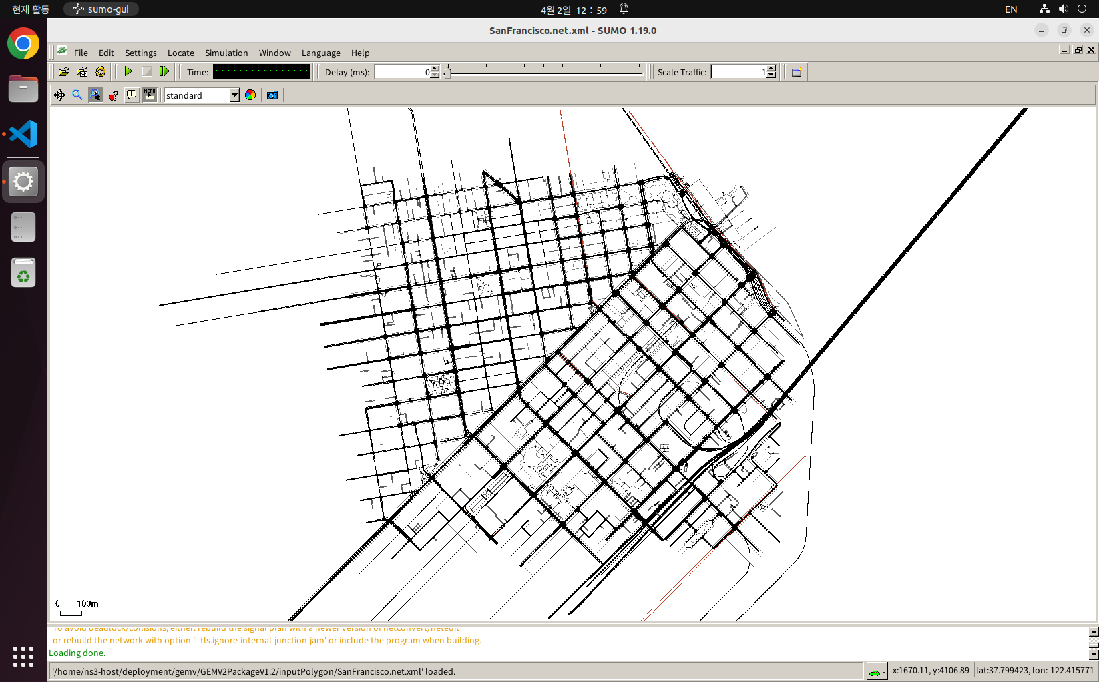Open the Help menu
The width and height of the screenshot is (1099, 682).
point(360,53)
